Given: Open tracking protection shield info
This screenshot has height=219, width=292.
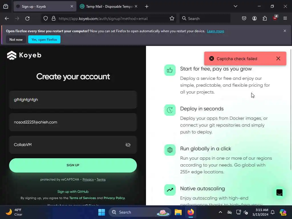Looking at the screenshot, I should coord(46,19).
